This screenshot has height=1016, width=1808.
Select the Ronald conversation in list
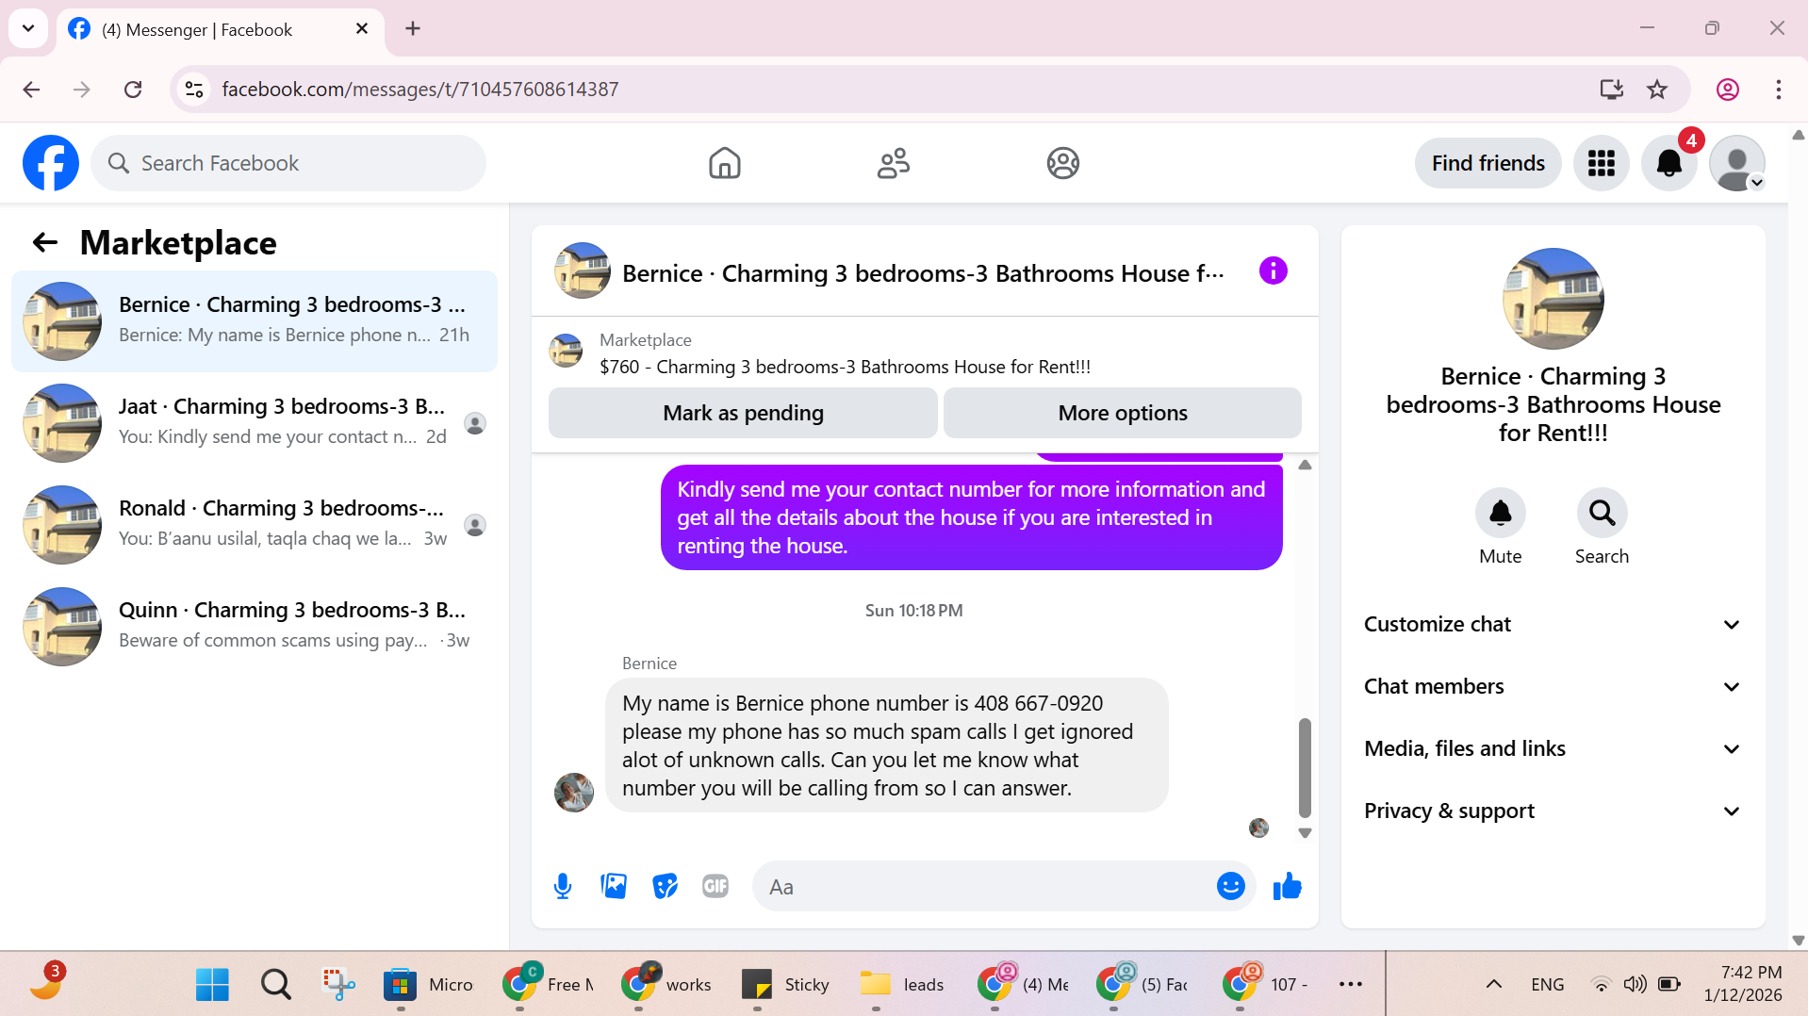pos(255,524)
